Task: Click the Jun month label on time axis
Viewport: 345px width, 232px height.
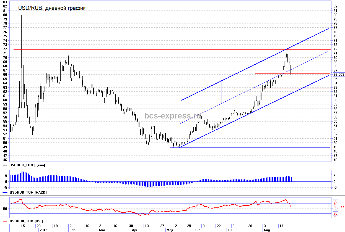Action: tap(197, 230)
